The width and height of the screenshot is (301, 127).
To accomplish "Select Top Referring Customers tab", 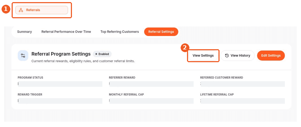I will click(x=120, y=32).
